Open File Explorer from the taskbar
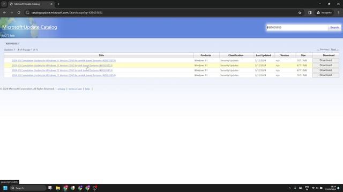343x192 pixels. (x=58, y=188)
